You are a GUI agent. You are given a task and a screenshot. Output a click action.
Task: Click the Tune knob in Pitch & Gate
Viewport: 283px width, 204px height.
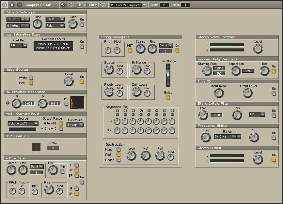click(x=38, y=24)
